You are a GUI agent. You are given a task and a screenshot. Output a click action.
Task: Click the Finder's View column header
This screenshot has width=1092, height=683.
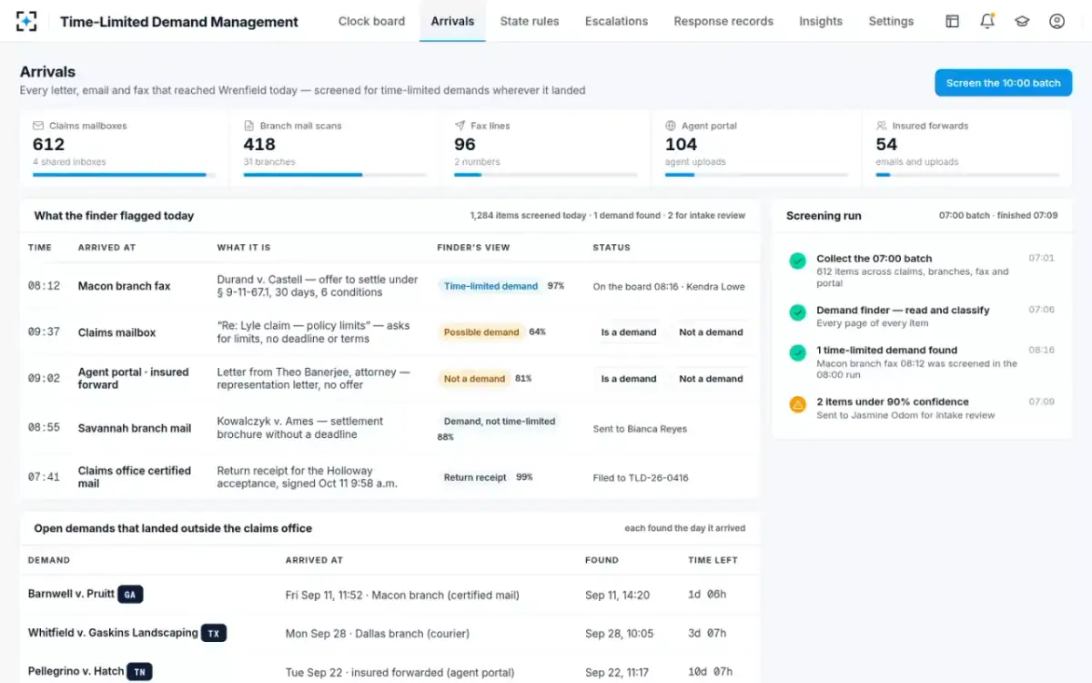click(473, 248)
